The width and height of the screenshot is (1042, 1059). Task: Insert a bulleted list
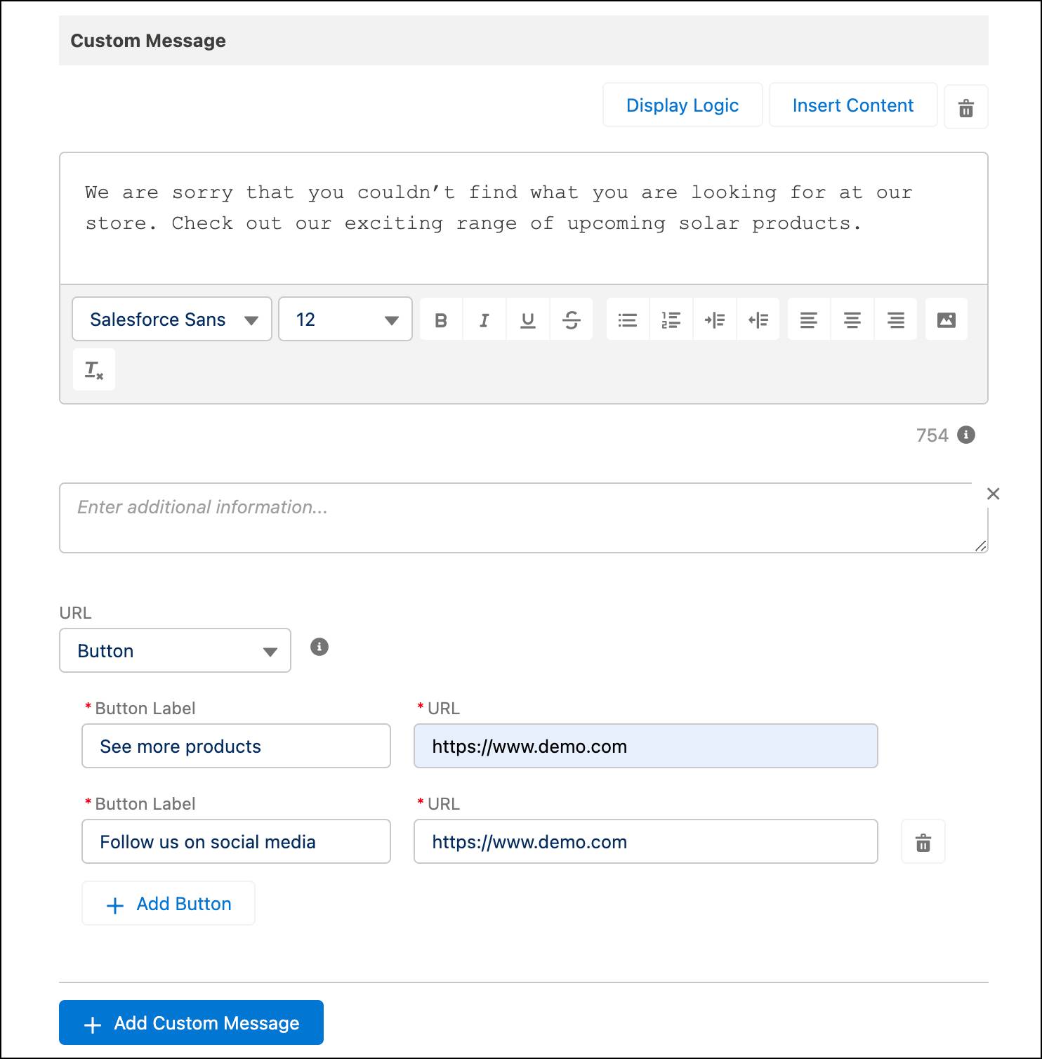[627, 319]
